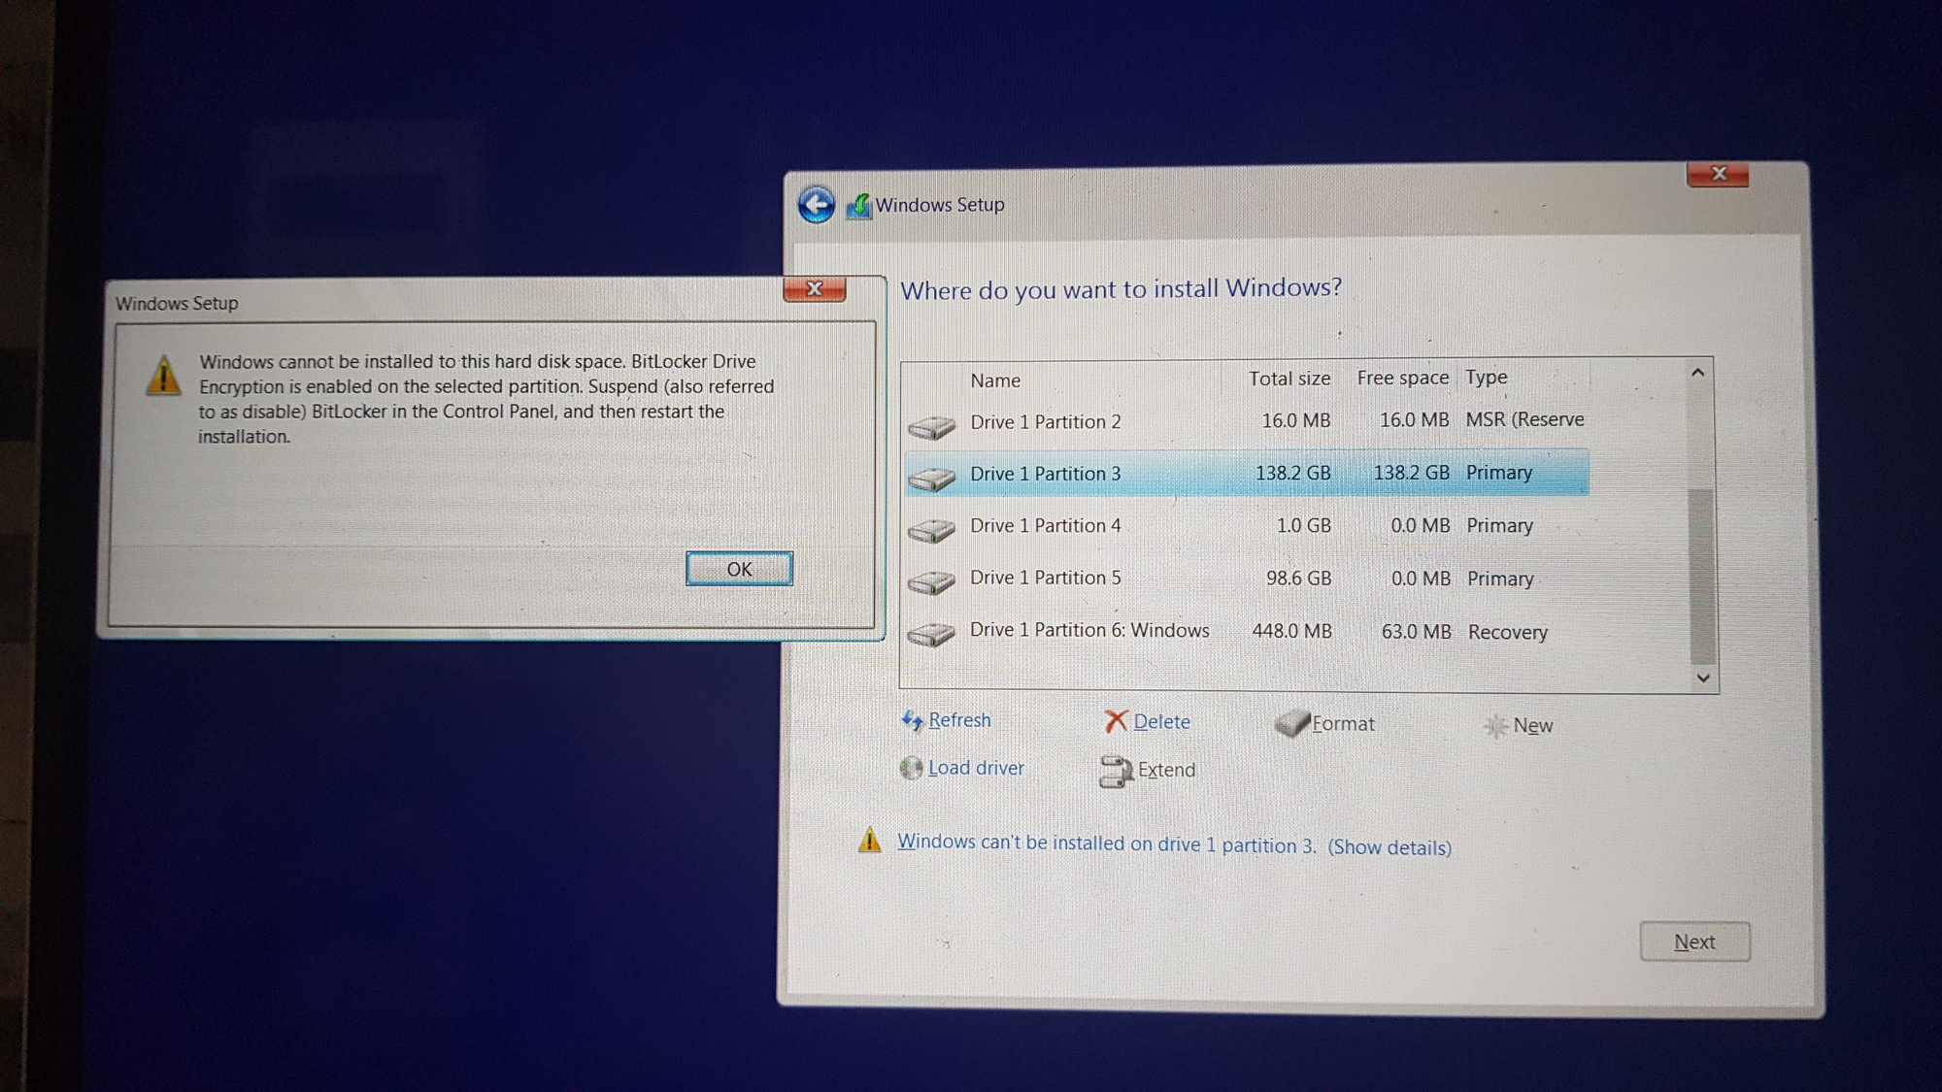Click warning icon beside install error message
This screenshot has height=1092, width=1942.
click(870, 841)
